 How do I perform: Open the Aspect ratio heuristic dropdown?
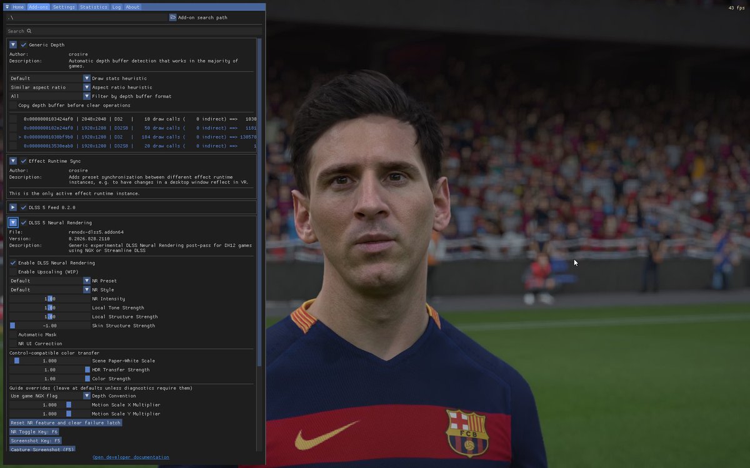coord(50,87)
